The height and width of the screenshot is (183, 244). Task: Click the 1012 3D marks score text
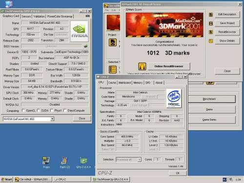(168, 53)
